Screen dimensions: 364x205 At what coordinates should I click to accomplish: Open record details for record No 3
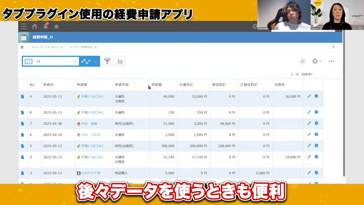click(23, 173)
